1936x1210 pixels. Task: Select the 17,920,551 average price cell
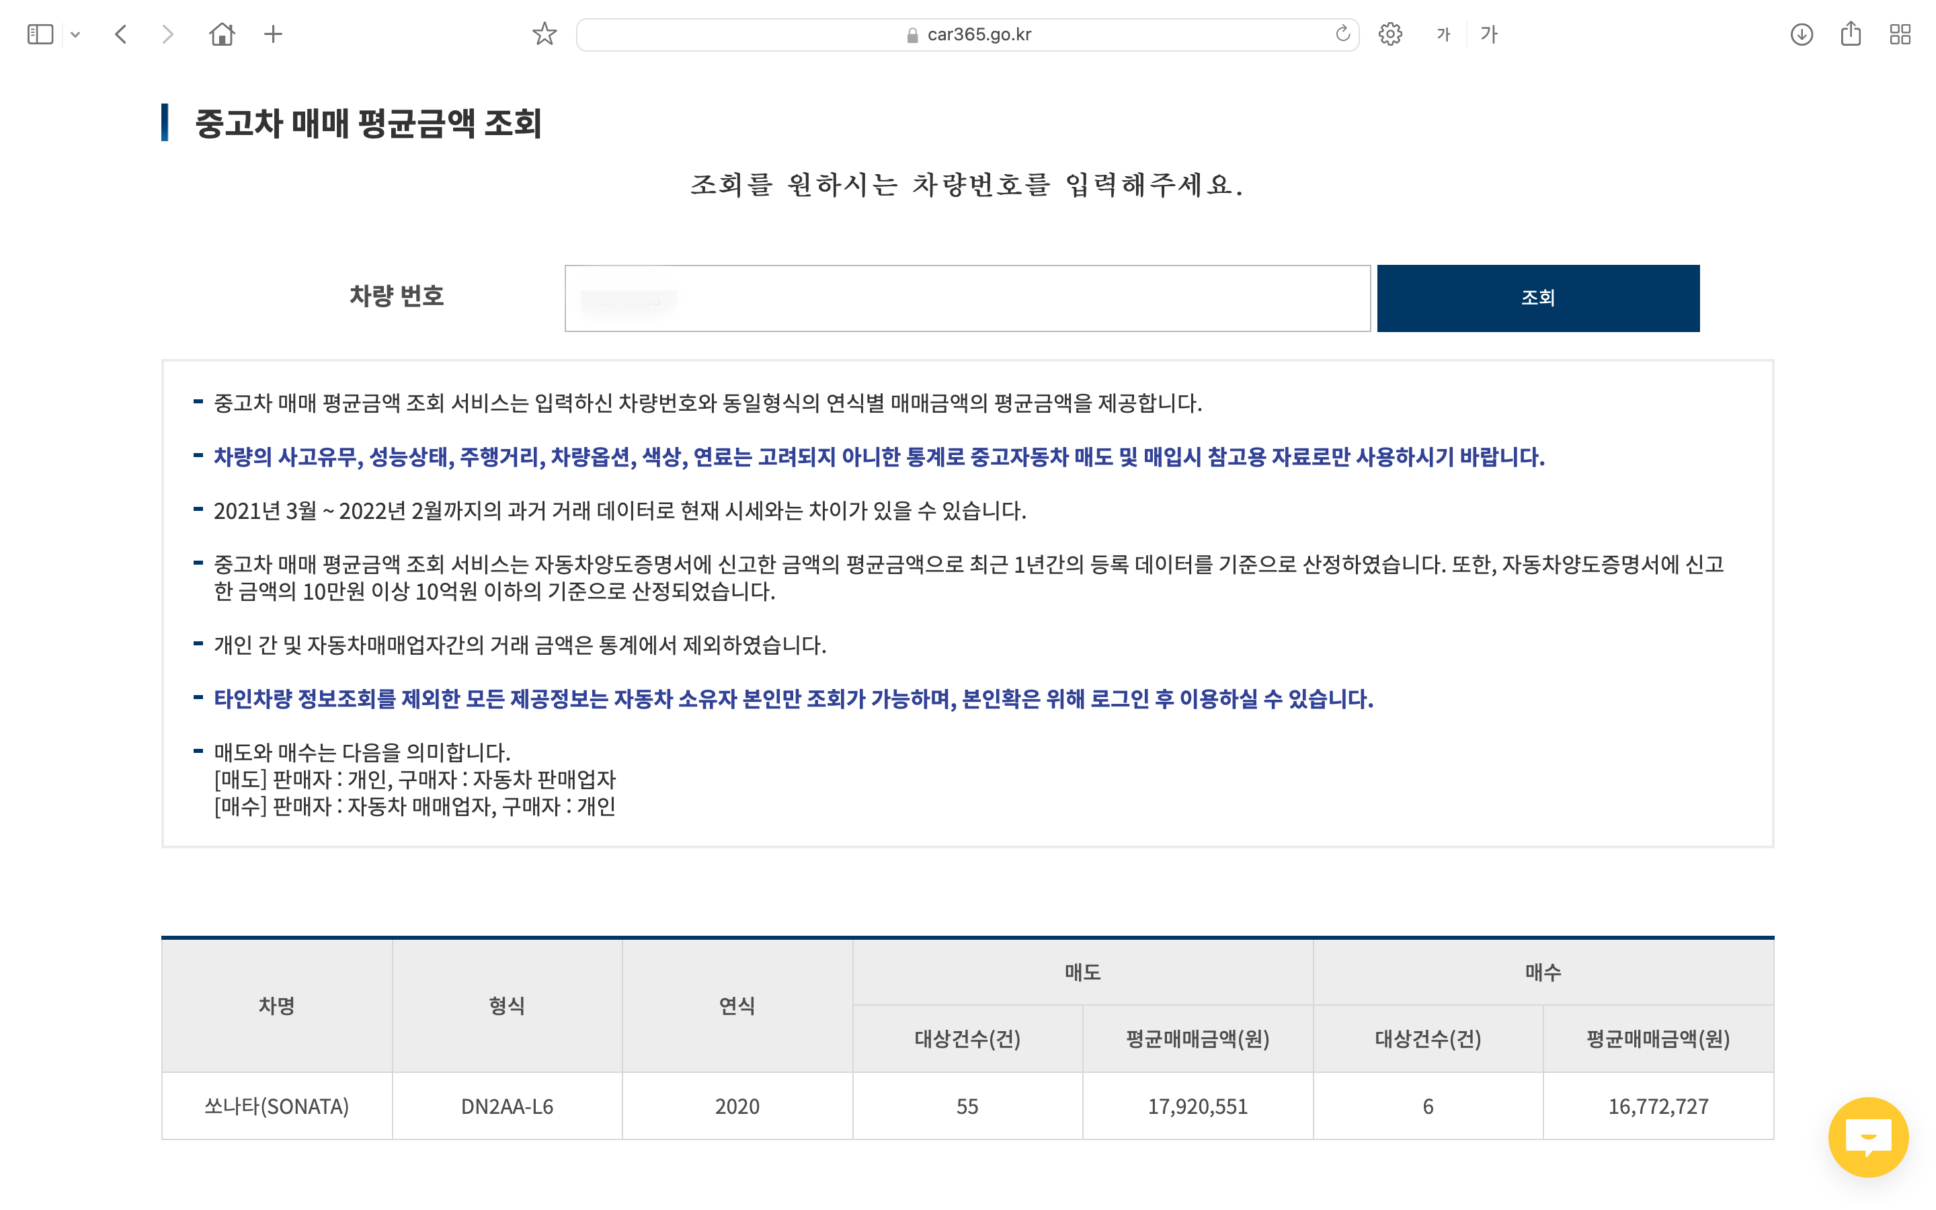click(1198, 1106)
